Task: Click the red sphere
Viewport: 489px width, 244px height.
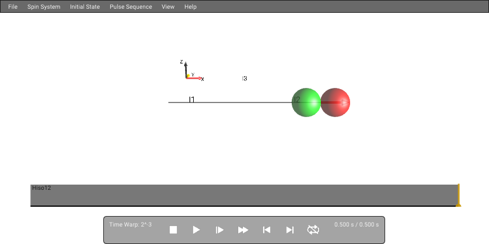Action: click(336, 102)
